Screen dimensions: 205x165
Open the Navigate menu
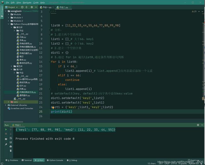coord(27,3)
